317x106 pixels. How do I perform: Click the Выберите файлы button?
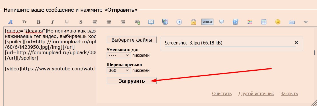(x=131, y=40)
